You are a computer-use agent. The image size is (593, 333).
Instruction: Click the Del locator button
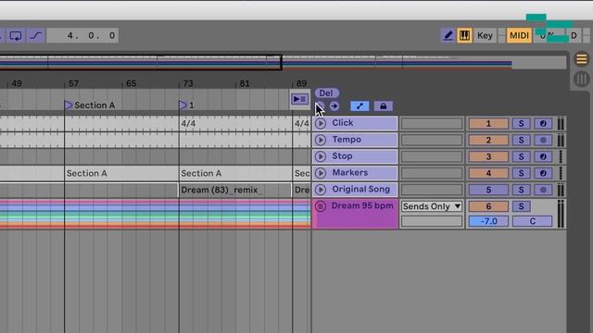[x=326, y=92]
